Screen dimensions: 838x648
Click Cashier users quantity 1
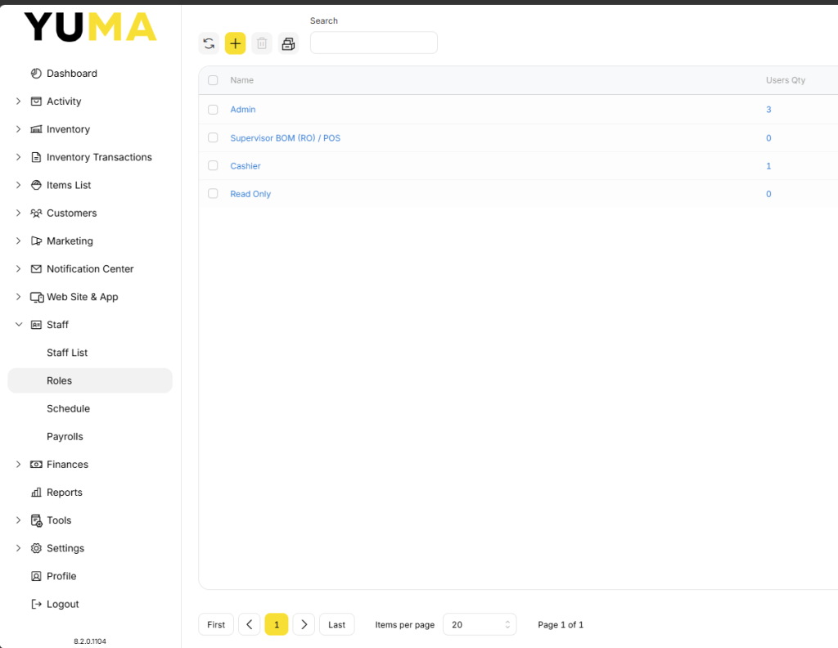coord(768,165)
